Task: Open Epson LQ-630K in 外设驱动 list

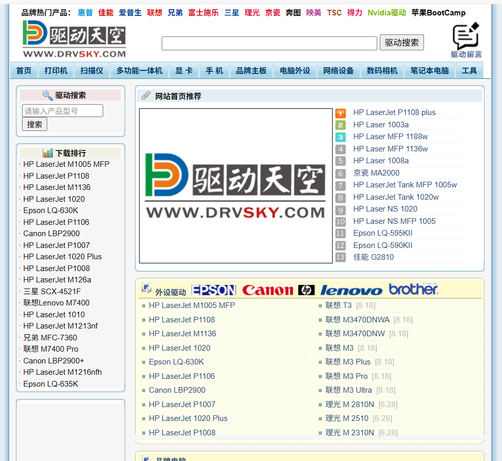Action: pyautogui.click(x=176, y=362)
